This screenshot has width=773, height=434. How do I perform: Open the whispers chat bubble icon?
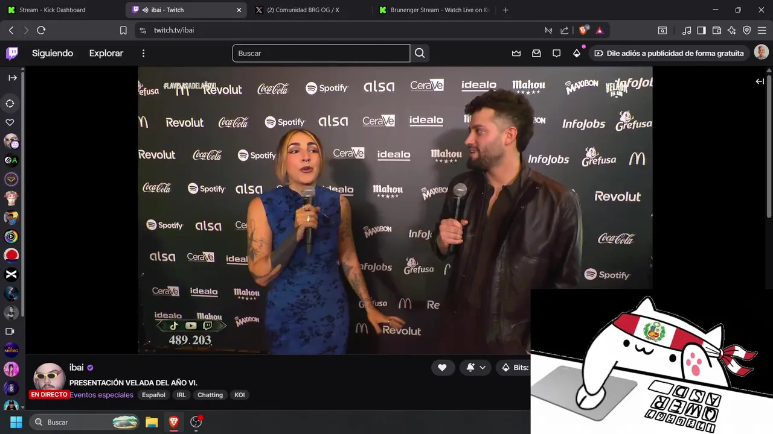(556, 53)
